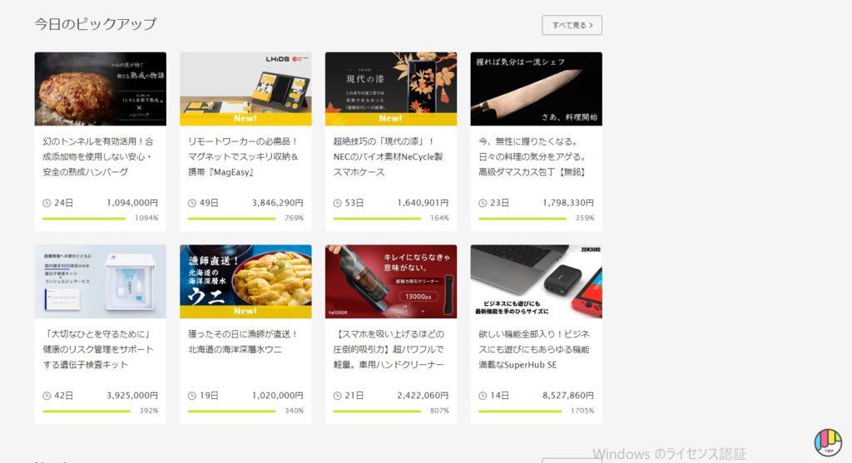This screenshot has height=463, width=852.
Task: Click the clock icon beside 53日
Action: click(x=338, y=203)
